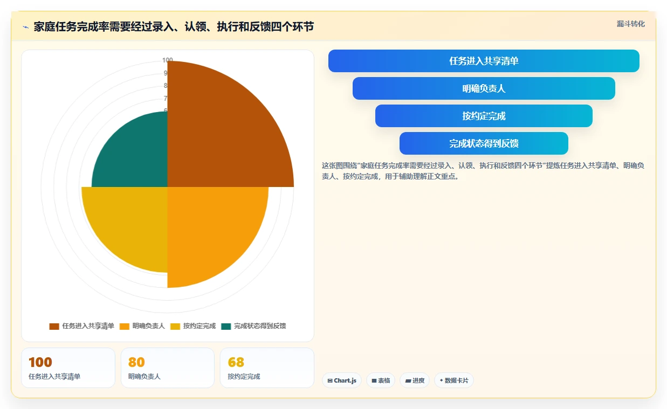Toggle 明确负责人 legend color box
Viewport: 667px width, 409px height.
pyautogui.click(x=125, y=326)
